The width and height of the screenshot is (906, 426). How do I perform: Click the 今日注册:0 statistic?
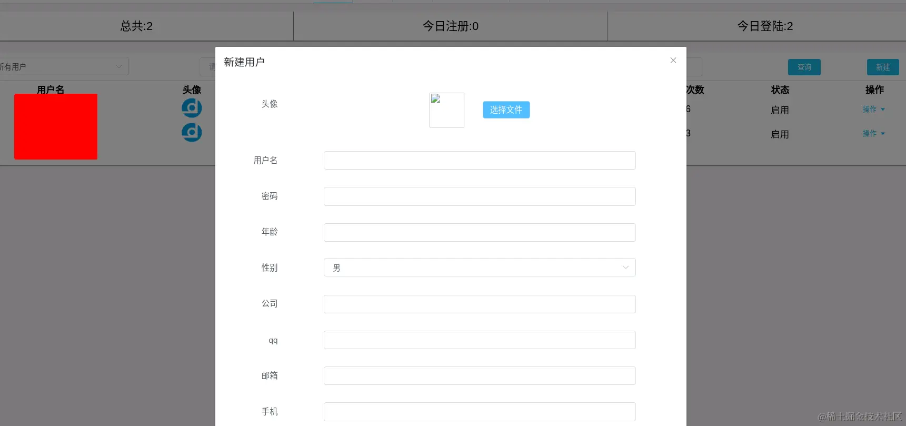tap(451, 26)
